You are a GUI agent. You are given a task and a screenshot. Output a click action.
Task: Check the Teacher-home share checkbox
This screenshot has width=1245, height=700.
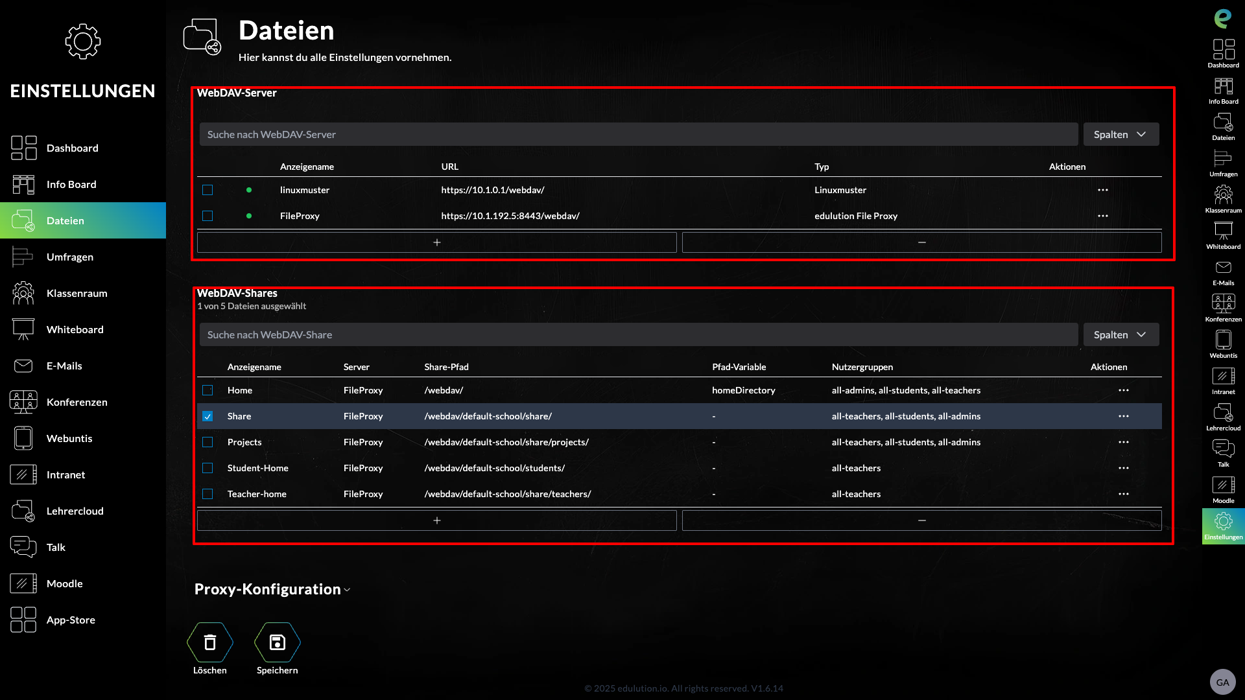click(x=207, y=494)
